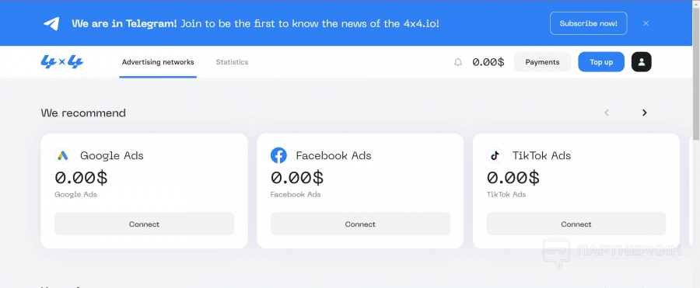Show next recommended networks arrow
This screenshot has width=700, height=288.
644,113
